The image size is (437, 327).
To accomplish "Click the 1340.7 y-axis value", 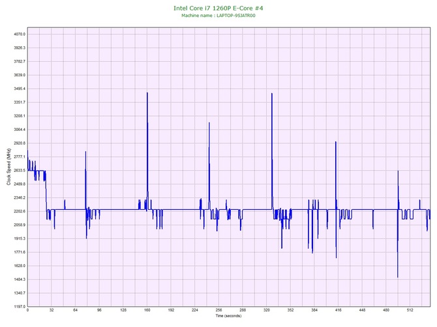I will (20, 293).
